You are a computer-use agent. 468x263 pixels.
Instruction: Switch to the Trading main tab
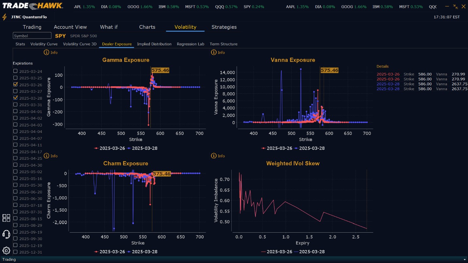32,27
